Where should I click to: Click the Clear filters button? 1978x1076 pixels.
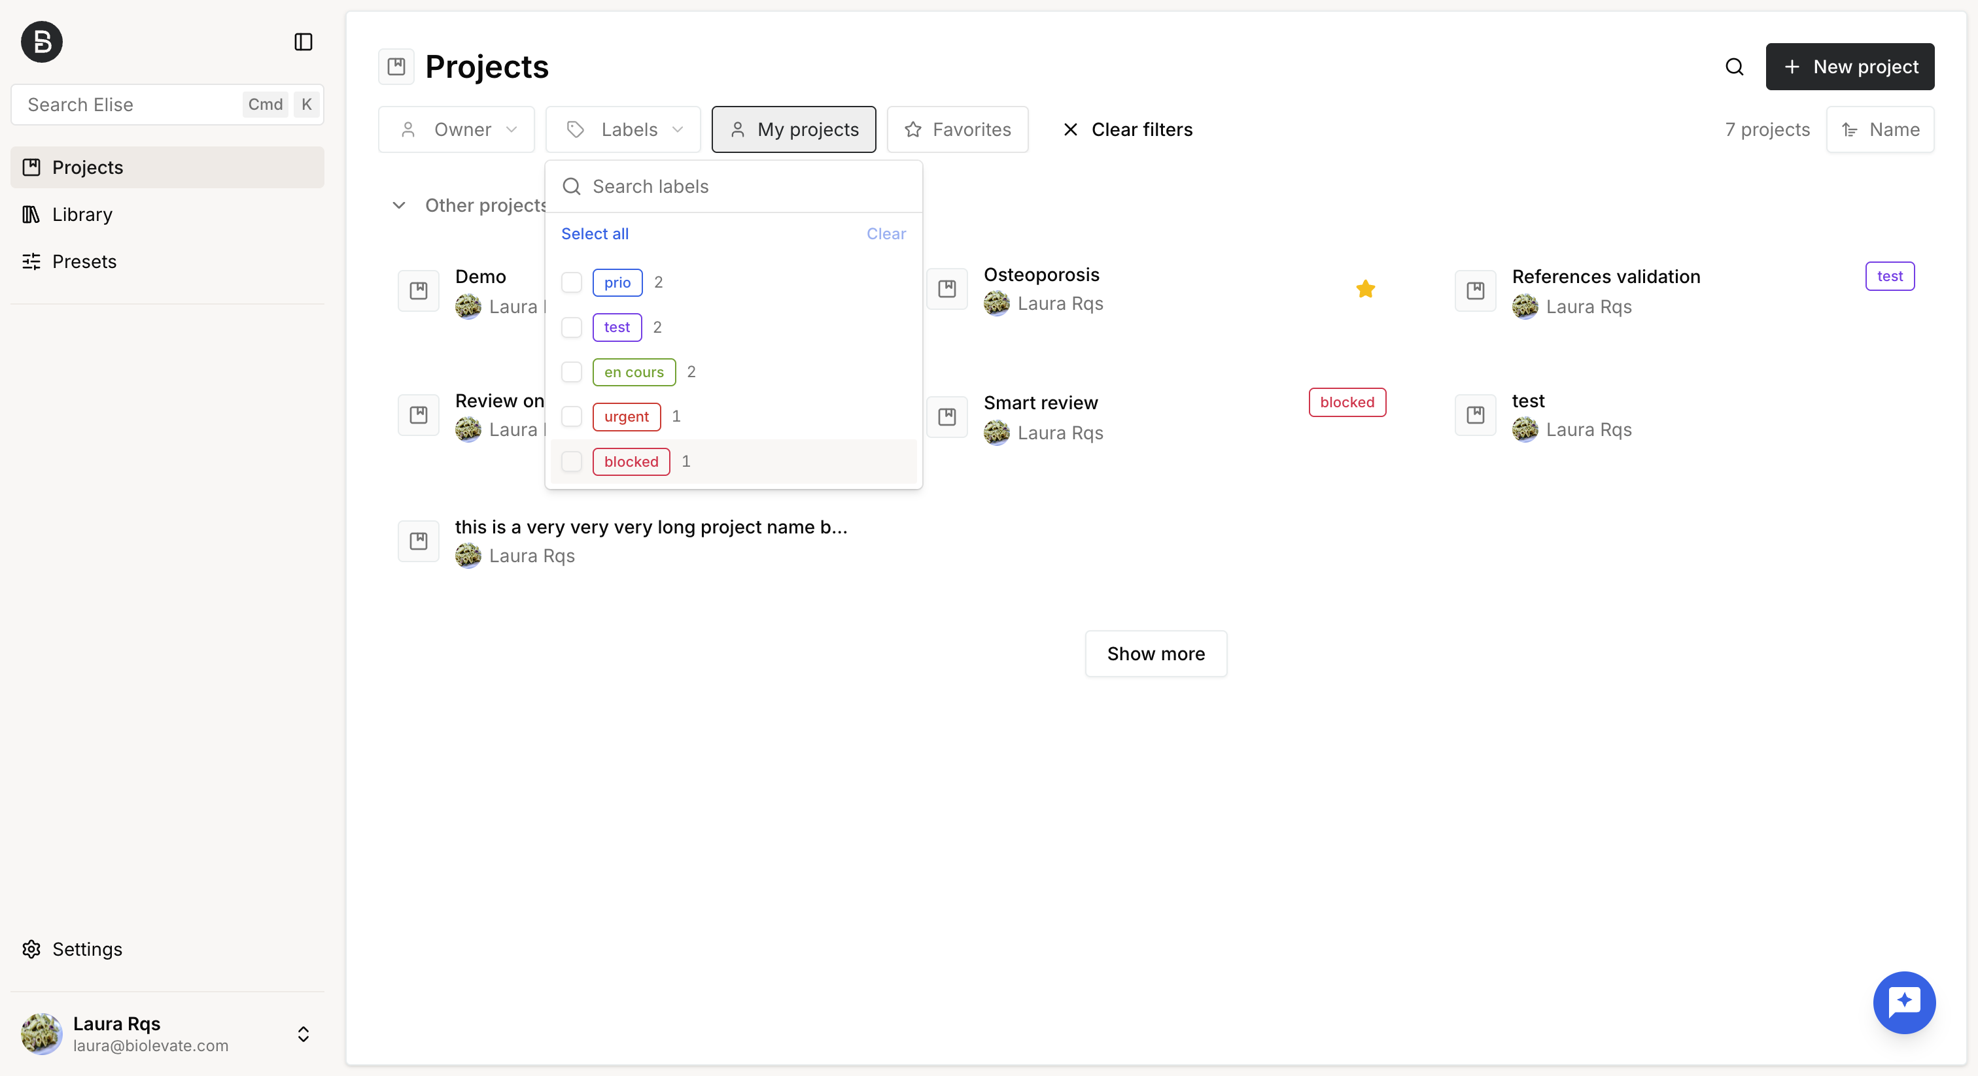1127,129
